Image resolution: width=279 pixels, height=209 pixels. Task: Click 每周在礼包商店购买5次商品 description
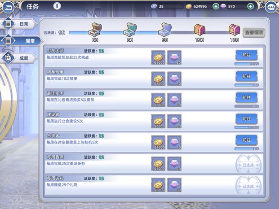70,100
